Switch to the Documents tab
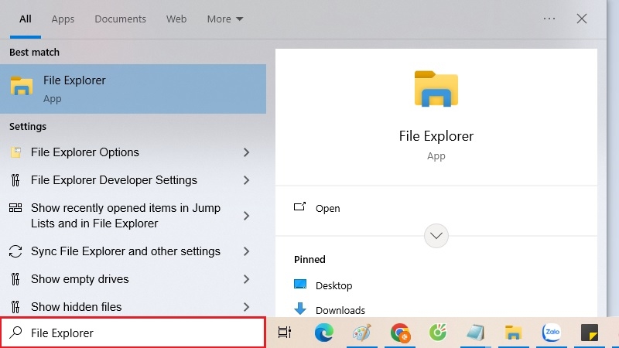Image resolution: width=619 pixels, height=348 pixels. point(120,19)
